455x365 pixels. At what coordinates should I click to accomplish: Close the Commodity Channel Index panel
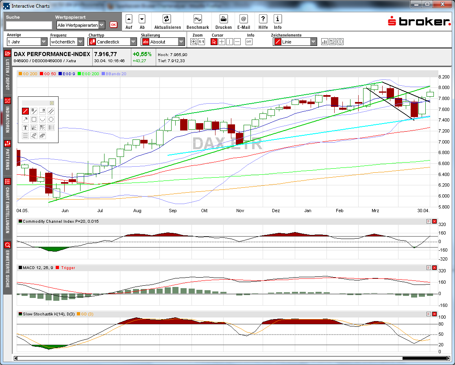434,222
